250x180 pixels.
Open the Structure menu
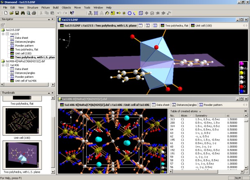(x=33, y=7)
